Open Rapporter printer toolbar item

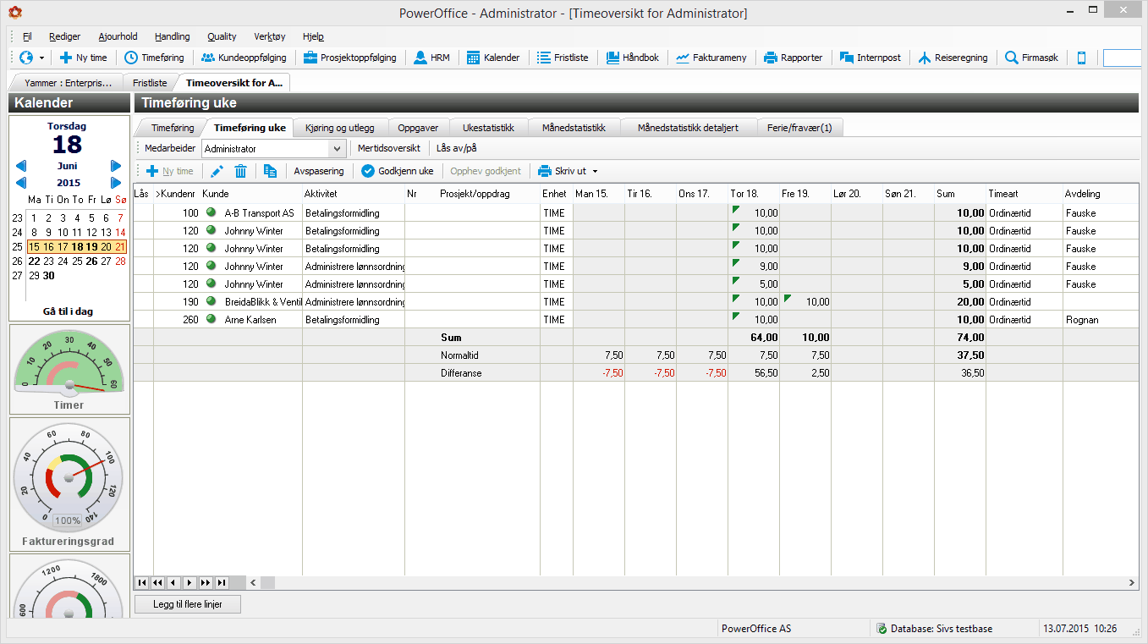[793, 58]
